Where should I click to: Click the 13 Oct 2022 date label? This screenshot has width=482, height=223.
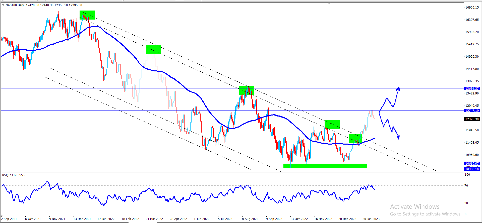299,219
